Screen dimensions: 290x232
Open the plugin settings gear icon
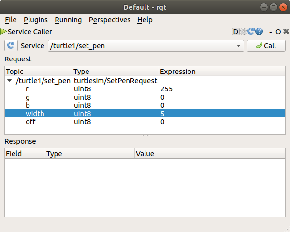coord(244,31)
